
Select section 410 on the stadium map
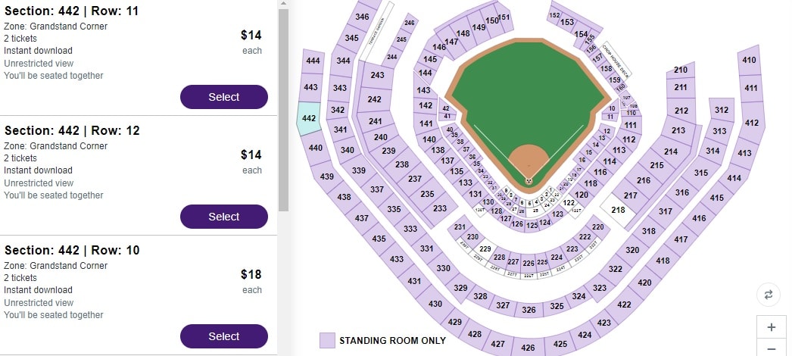[x=750, y=61]
